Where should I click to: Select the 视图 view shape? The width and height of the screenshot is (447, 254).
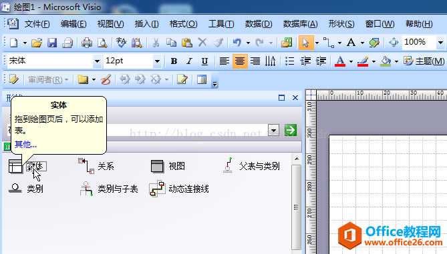168,167
